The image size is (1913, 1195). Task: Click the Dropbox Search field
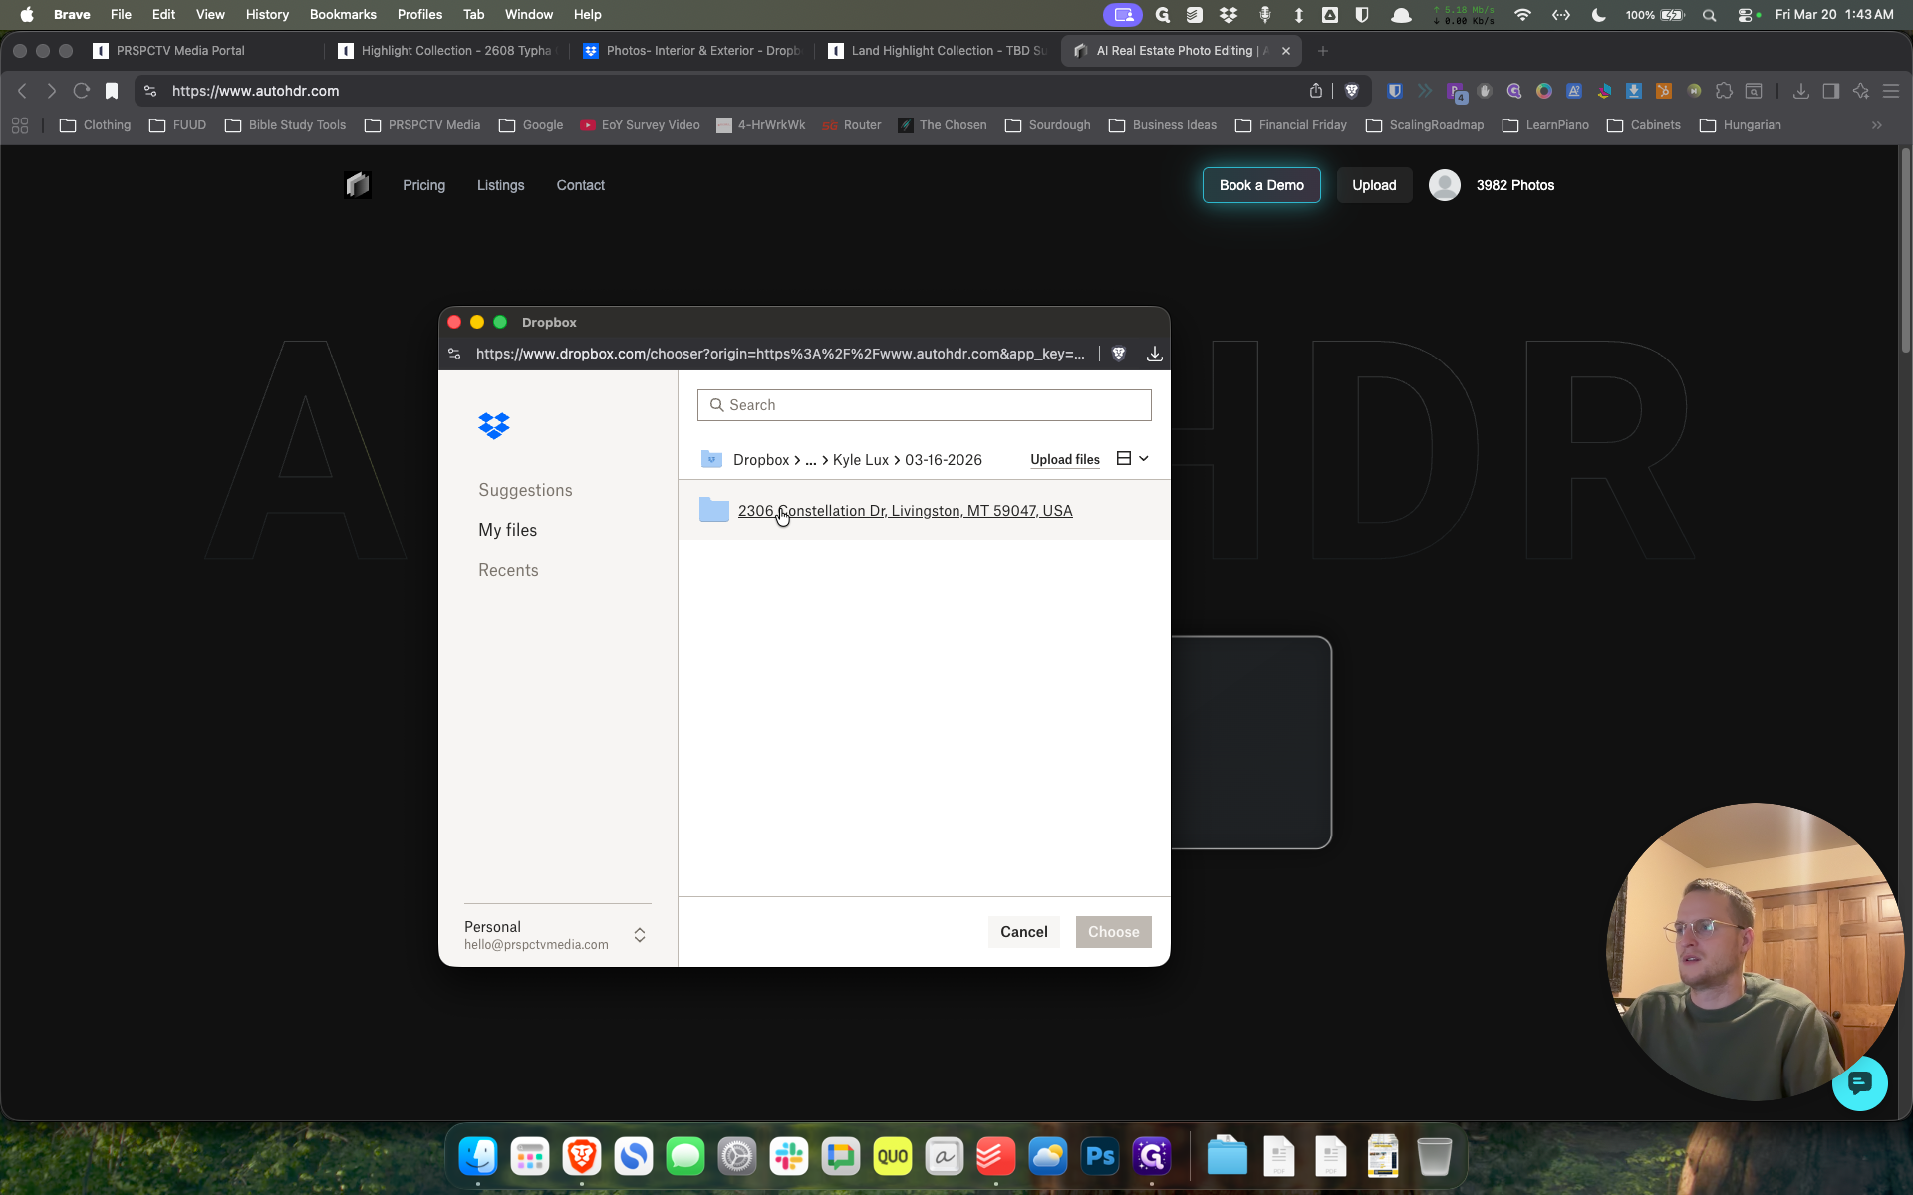click(x=924, y=405)
